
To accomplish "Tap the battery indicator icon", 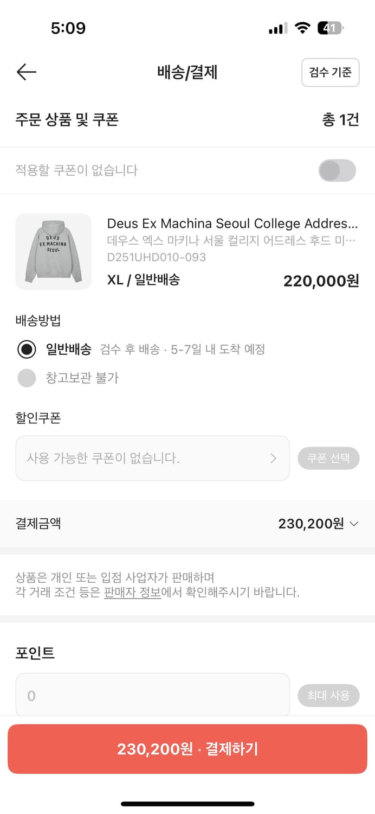I will pyautogui.click(x=329, y=28).
